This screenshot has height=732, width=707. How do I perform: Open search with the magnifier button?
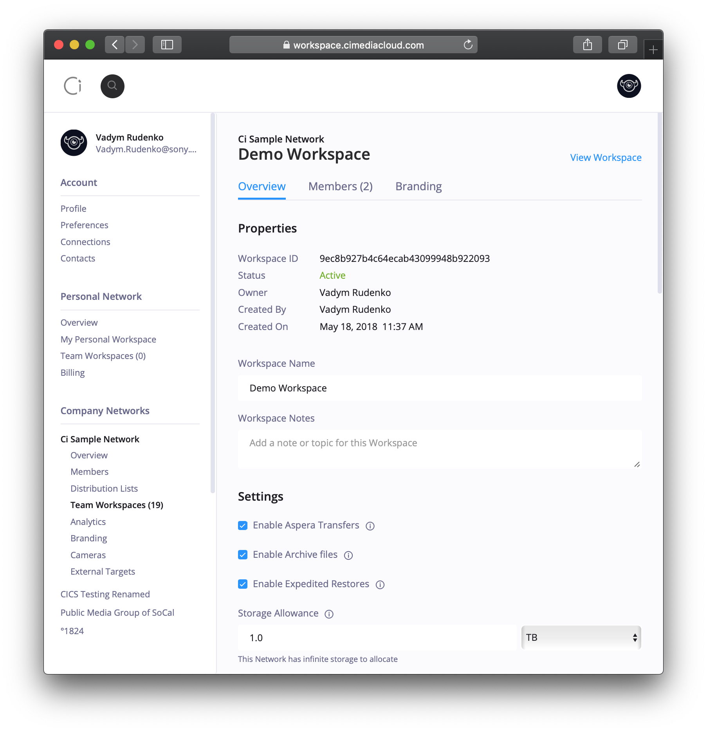[112, 86]
